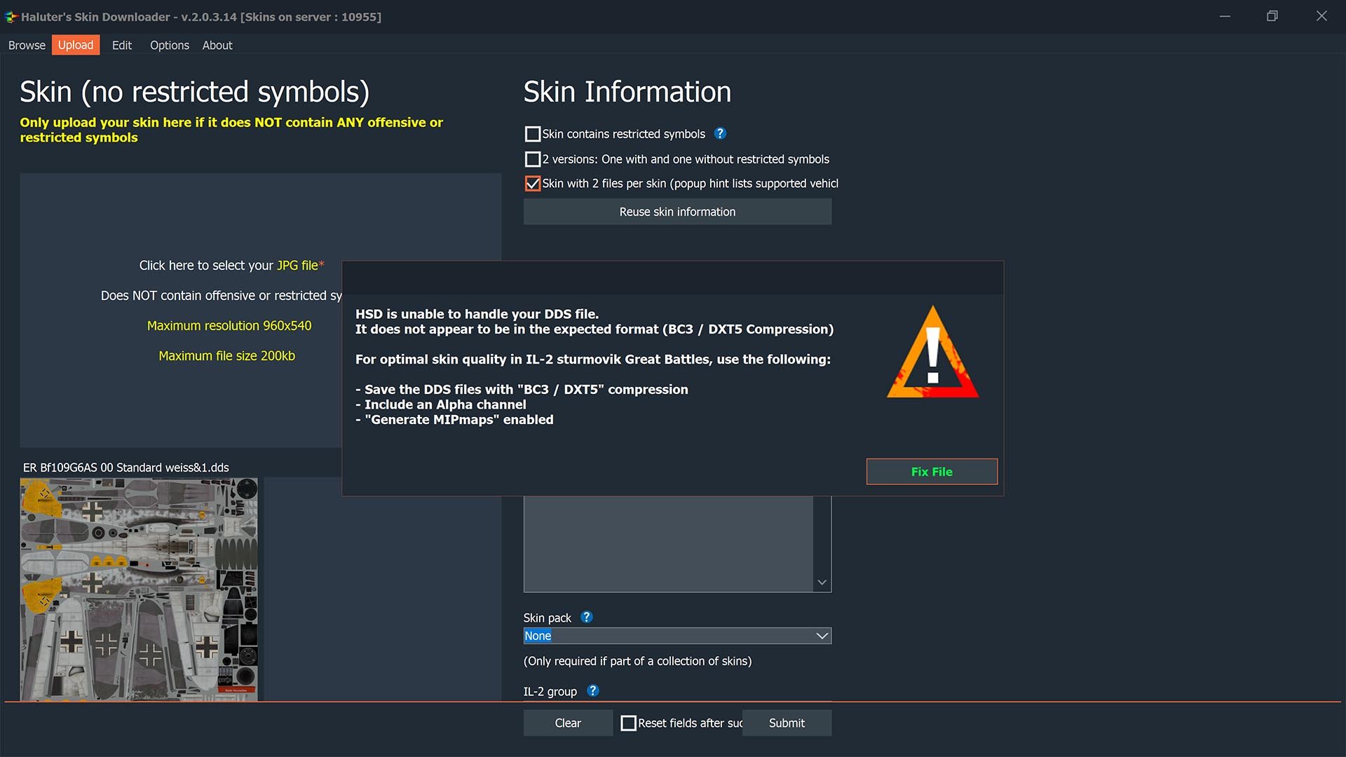This screenshot has height=757, width=1346.
Task: Enable Skin contains restricted symbols checkbox
Action: (533, 134)
